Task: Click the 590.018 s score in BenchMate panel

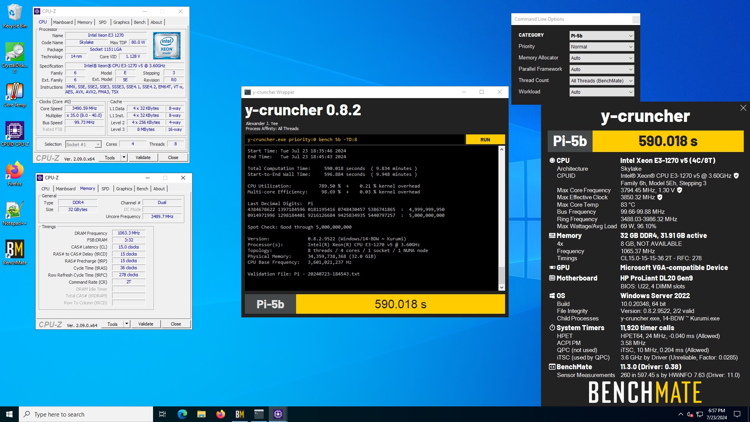Action: (668, 141)
